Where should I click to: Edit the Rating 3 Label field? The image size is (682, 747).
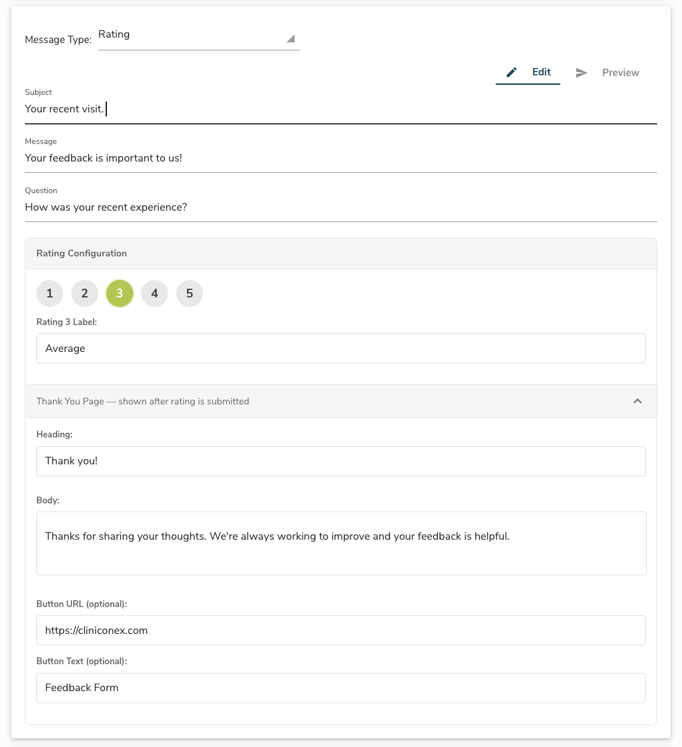coord(340,349)
